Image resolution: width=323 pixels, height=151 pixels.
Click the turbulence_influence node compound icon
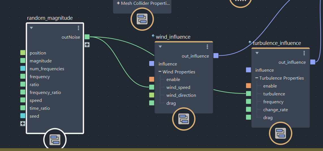[281, 133]
